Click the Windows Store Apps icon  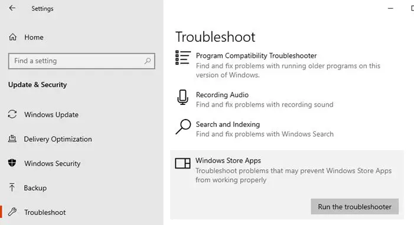[x=182, y=163]
